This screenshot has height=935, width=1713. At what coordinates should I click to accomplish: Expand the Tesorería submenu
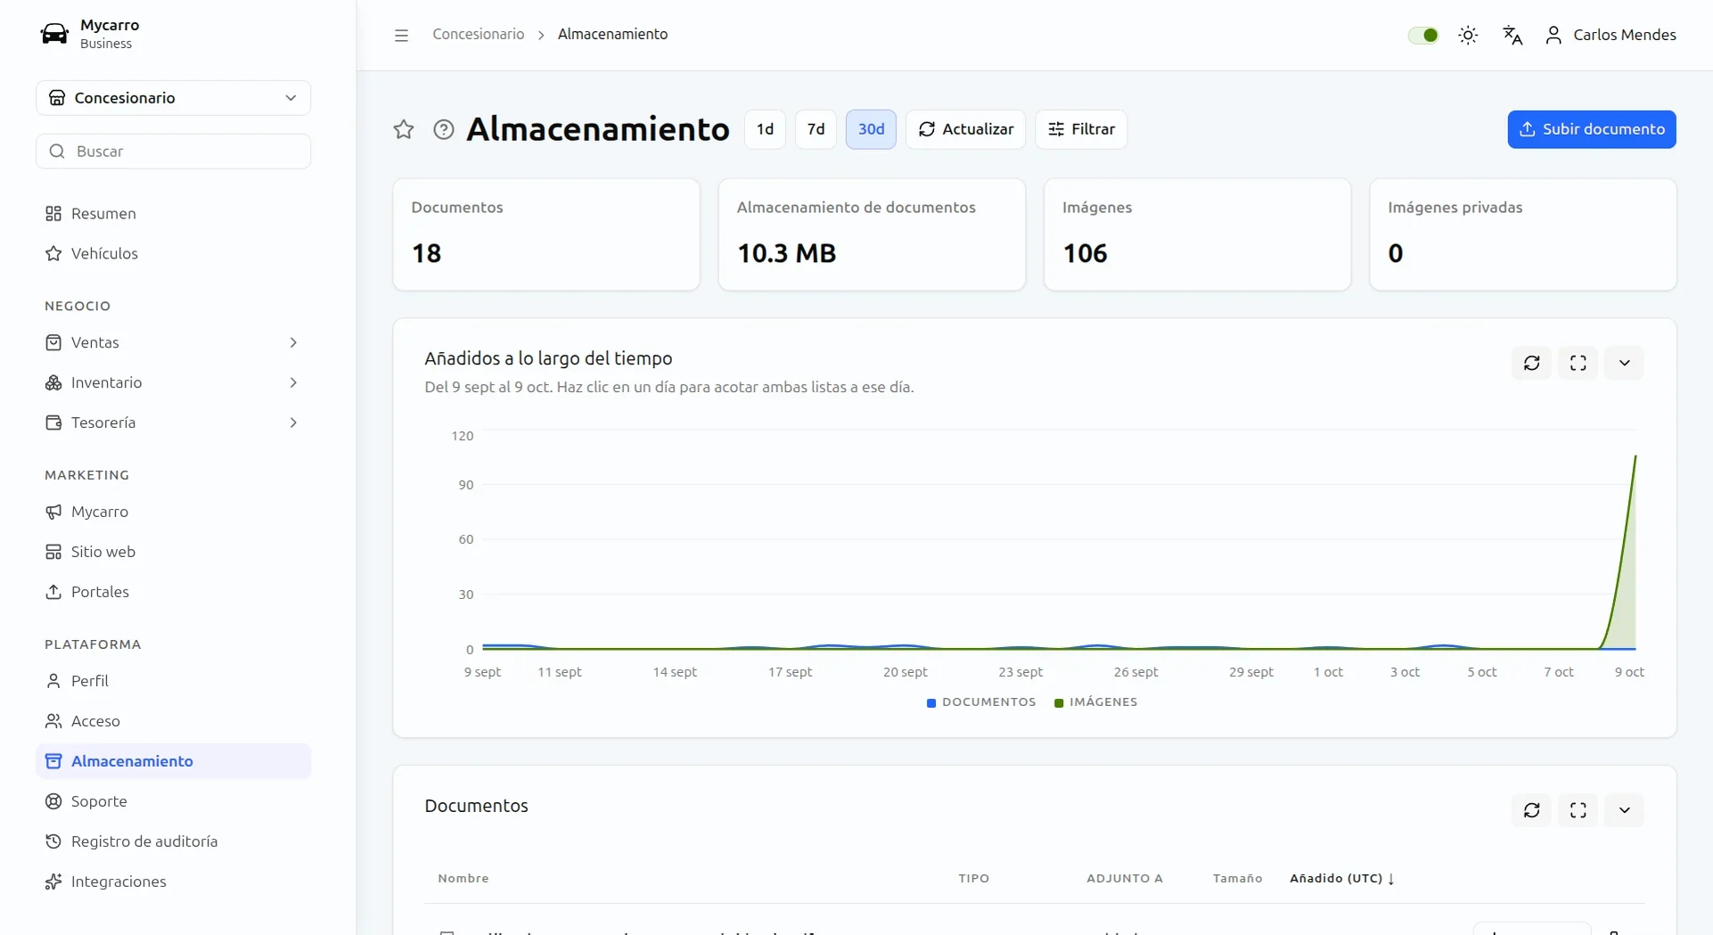click(x=174, y=422)
